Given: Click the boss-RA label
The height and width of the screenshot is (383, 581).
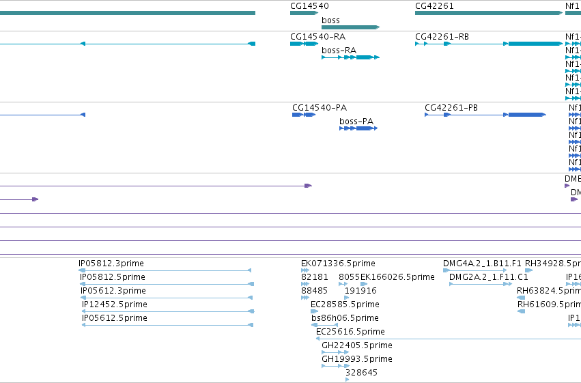Looking at the screenshot, I should [x=339, y=51].
